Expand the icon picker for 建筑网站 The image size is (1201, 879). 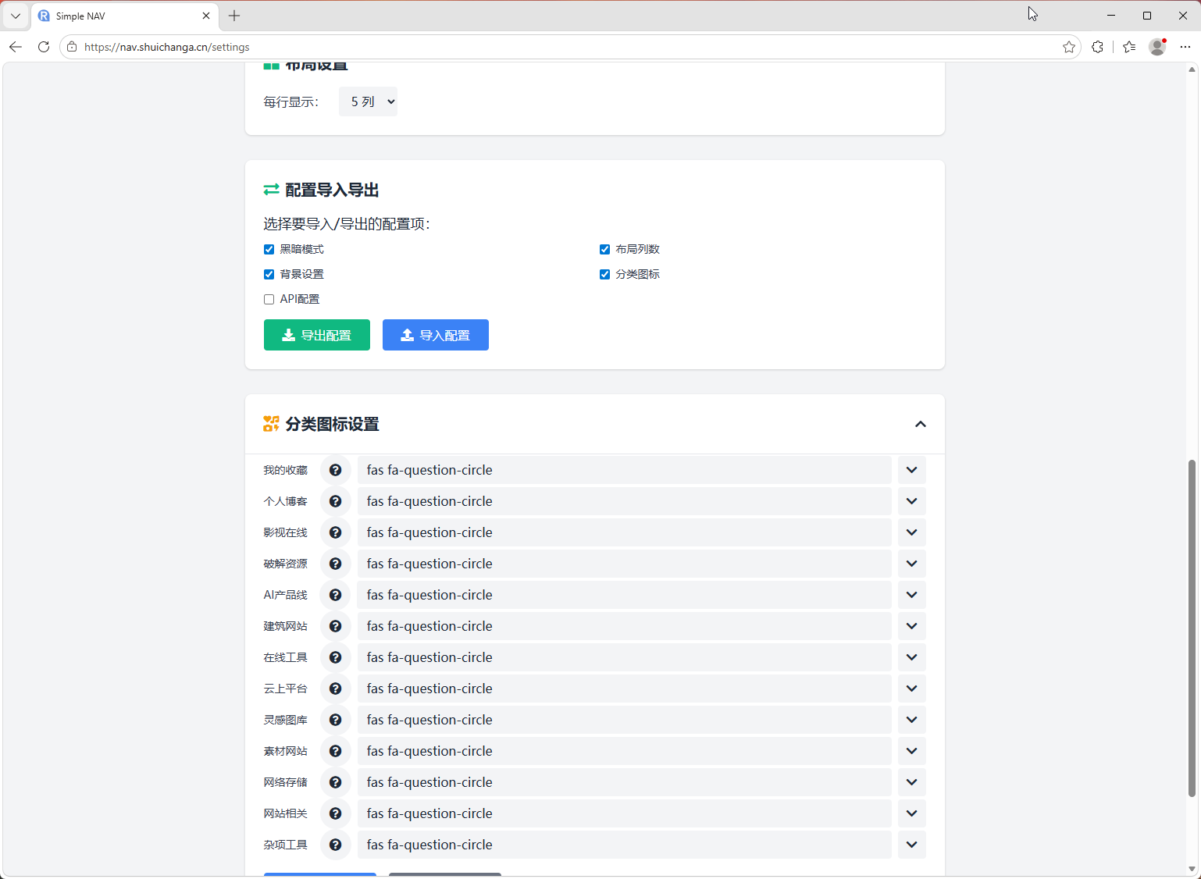[911, 626]
